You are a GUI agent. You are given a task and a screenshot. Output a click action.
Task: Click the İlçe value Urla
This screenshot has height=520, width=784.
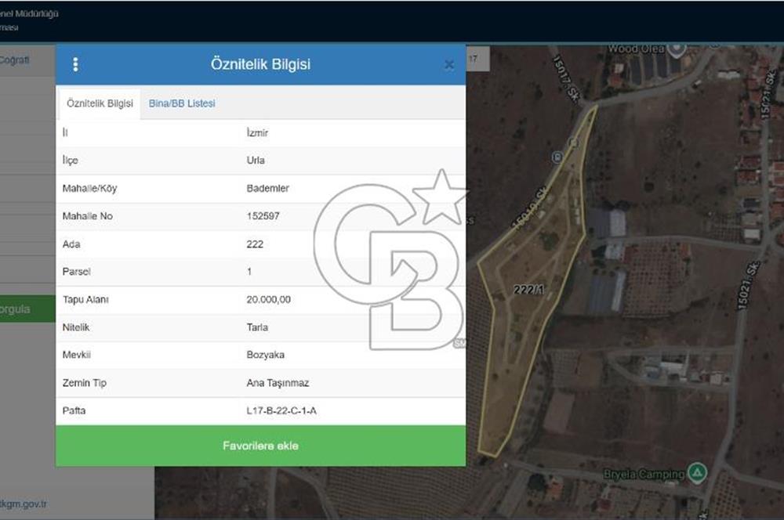coord(256,161)
